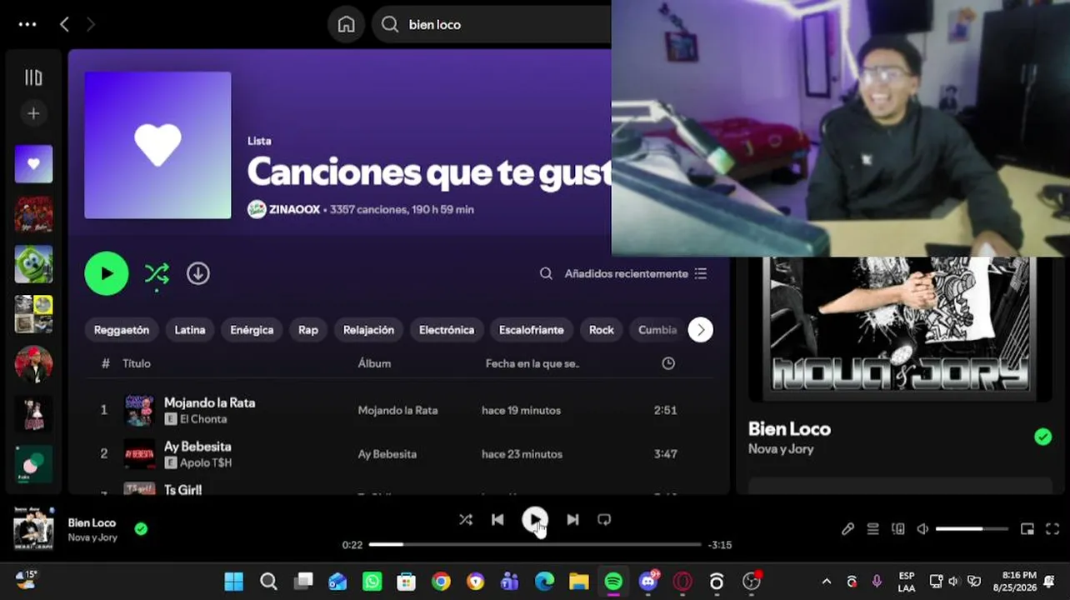The width and height of the screenshot is (1070, 600).
Task: Open the "Mojando la Rata" song title
Action: 209,402
